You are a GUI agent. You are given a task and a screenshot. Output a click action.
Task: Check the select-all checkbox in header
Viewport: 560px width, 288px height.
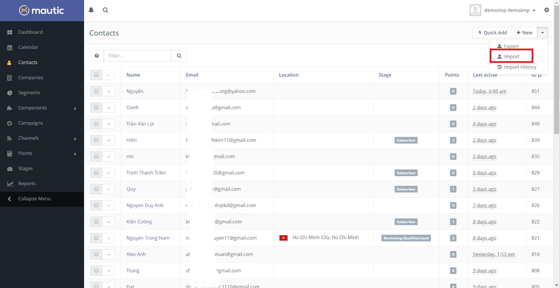(96, 75)
